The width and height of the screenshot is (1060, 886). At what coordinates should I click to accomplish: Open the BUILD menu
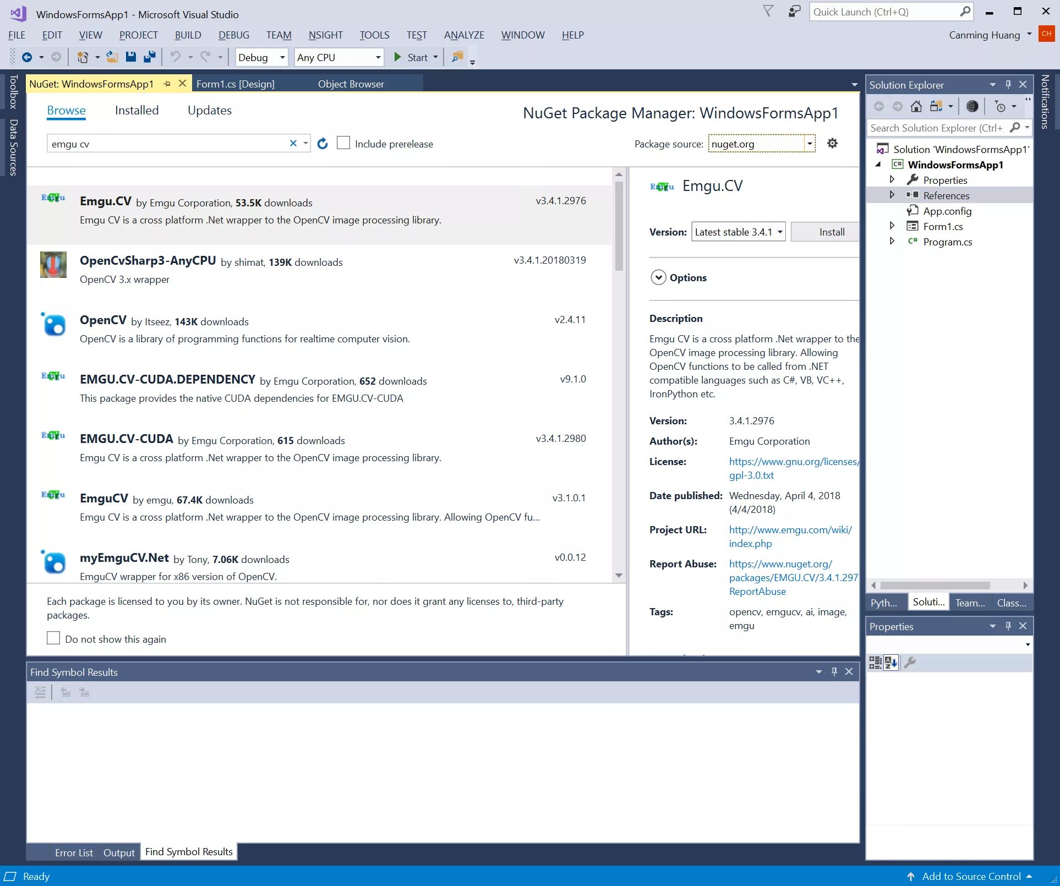pos(188,35)
